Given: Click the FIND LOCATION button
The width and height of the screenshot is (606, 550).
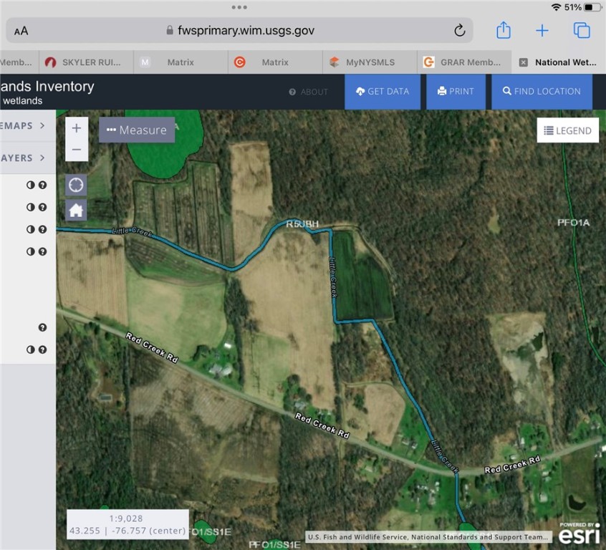Looking at the screenshot, I should coord(542,92).
